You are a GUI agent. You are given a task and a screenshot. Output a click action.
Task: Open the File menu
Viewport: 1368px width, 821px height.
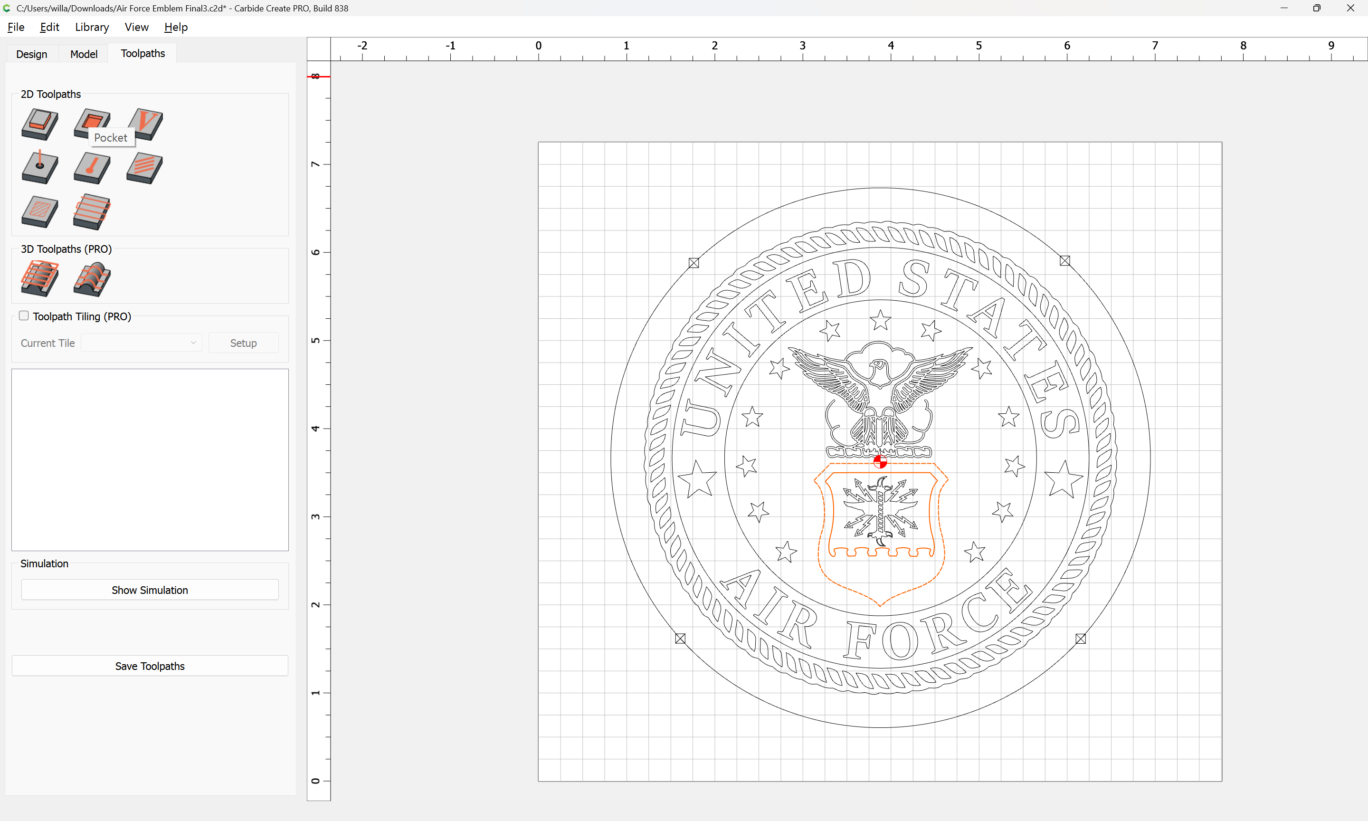16,27
